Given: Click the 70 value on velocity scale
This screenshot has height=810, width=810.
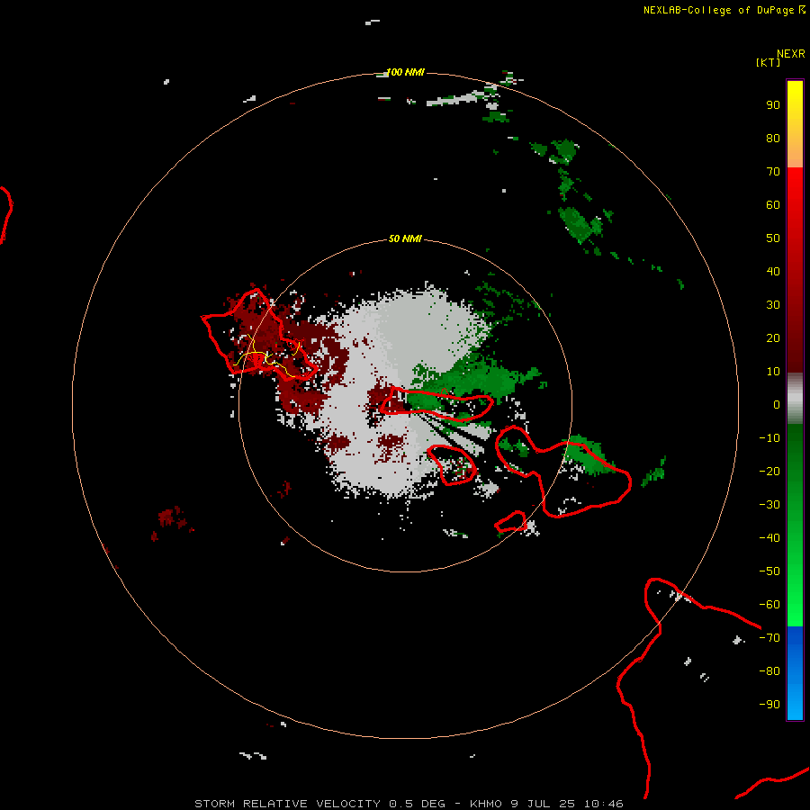Looking at the screenshot, I should point(773,172).
